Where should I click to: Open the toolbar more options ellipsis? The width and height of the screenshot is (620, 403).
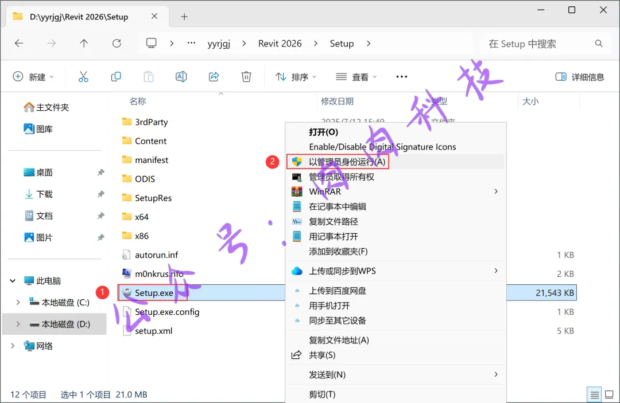(x=402, y=77)
